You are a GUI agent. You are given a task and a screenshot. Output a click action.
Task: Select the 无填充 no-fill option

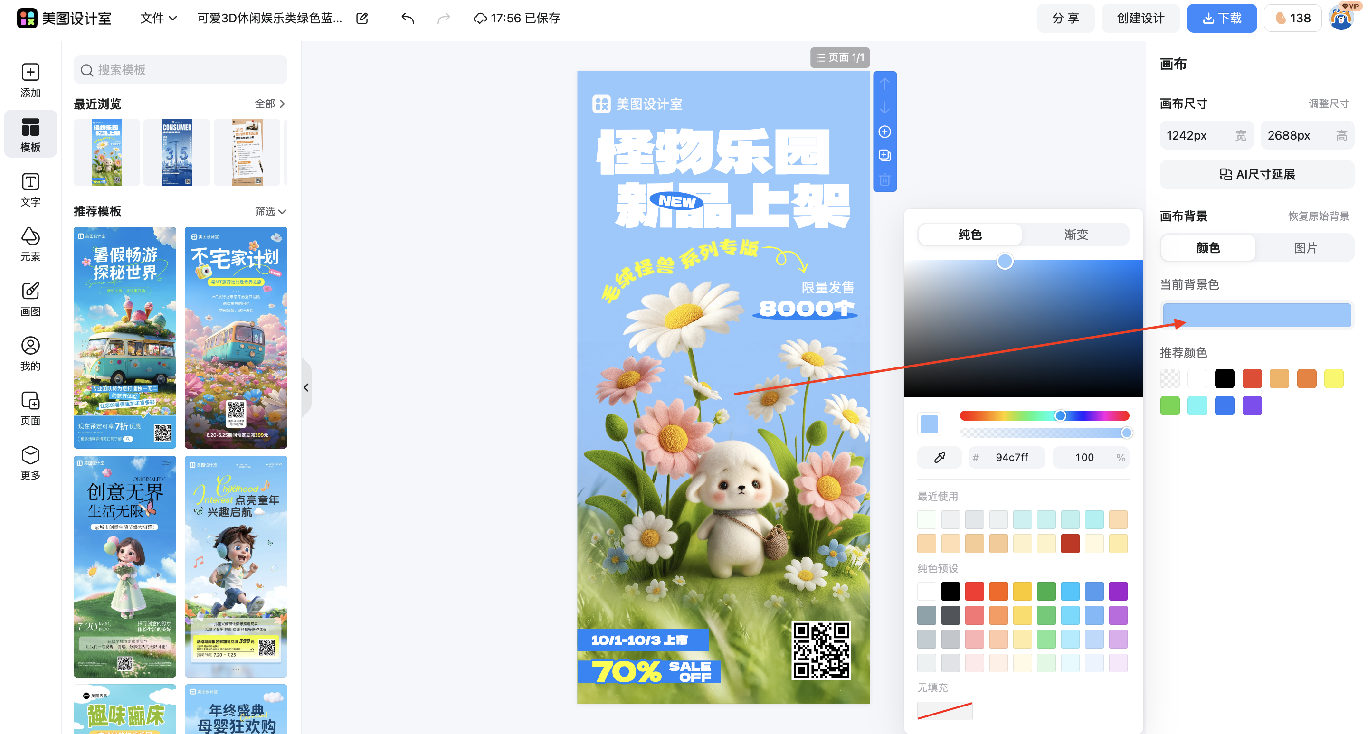(944, 710)
